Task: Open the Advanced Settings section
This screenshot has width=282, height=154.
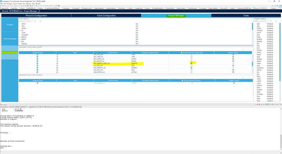Action: pyautogui.click(x=10, y=52)
